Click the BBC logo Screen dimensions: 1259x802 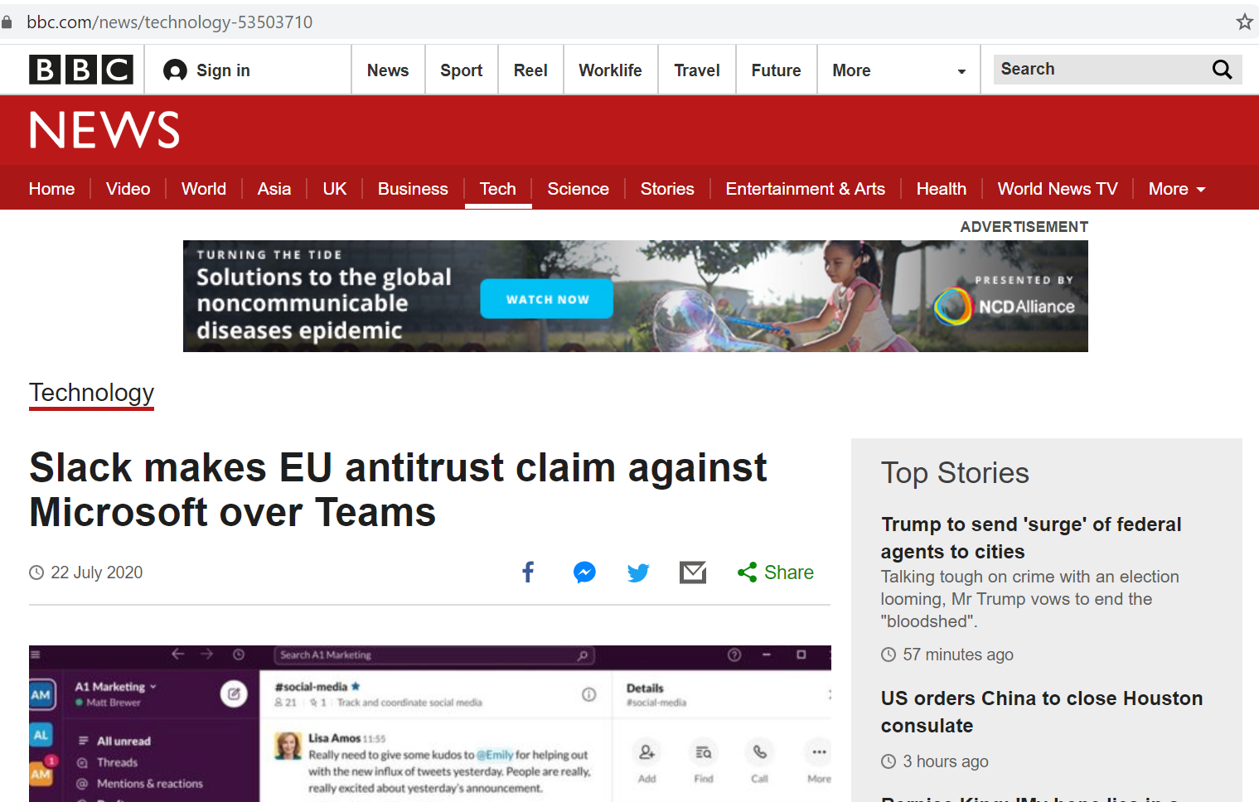pyautogui.click(x=80, y=70)
